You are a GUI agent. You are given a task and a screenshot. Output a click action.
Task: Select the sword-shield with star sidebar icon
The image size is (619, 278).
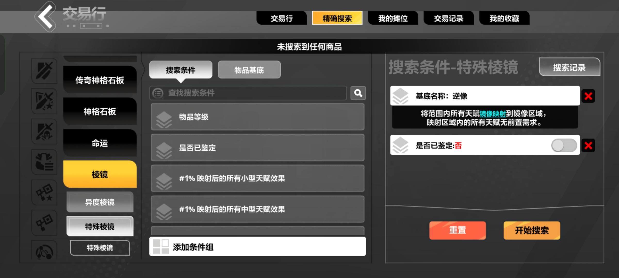tap(44, 101)
